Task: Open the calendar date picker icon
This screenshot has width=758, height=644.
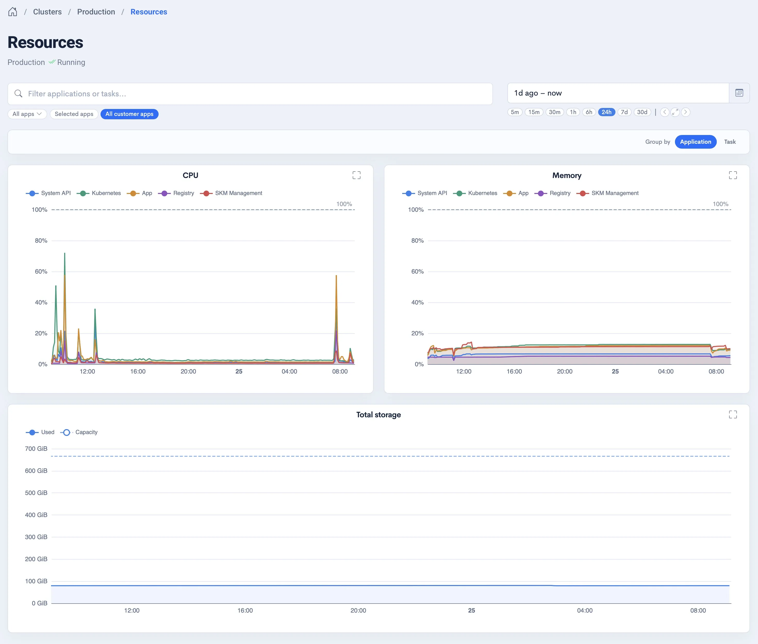Action: (739, 93)
